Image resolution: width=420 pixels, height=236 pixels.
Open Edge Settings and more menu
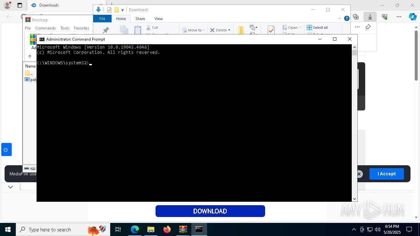[399, 17]
